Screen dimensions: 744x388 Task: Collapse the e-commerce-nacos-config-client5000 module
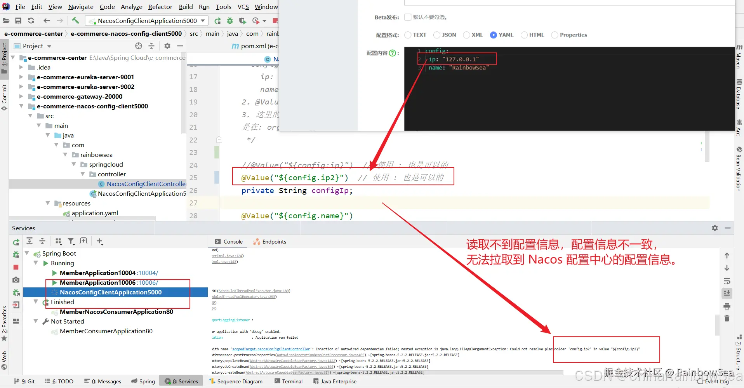pyautogui.click(x=21, y=106)
